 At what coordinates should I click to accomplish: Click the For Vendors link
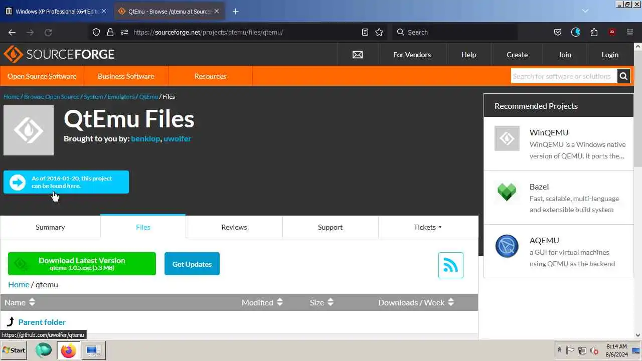412,55
